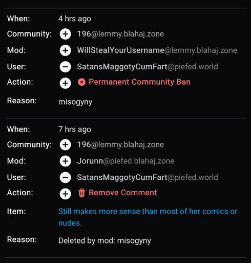Image resolution: width=251 pixels, height=263 pixels.
Task: Select the Remove Comment action label
Action: [123, 193]
